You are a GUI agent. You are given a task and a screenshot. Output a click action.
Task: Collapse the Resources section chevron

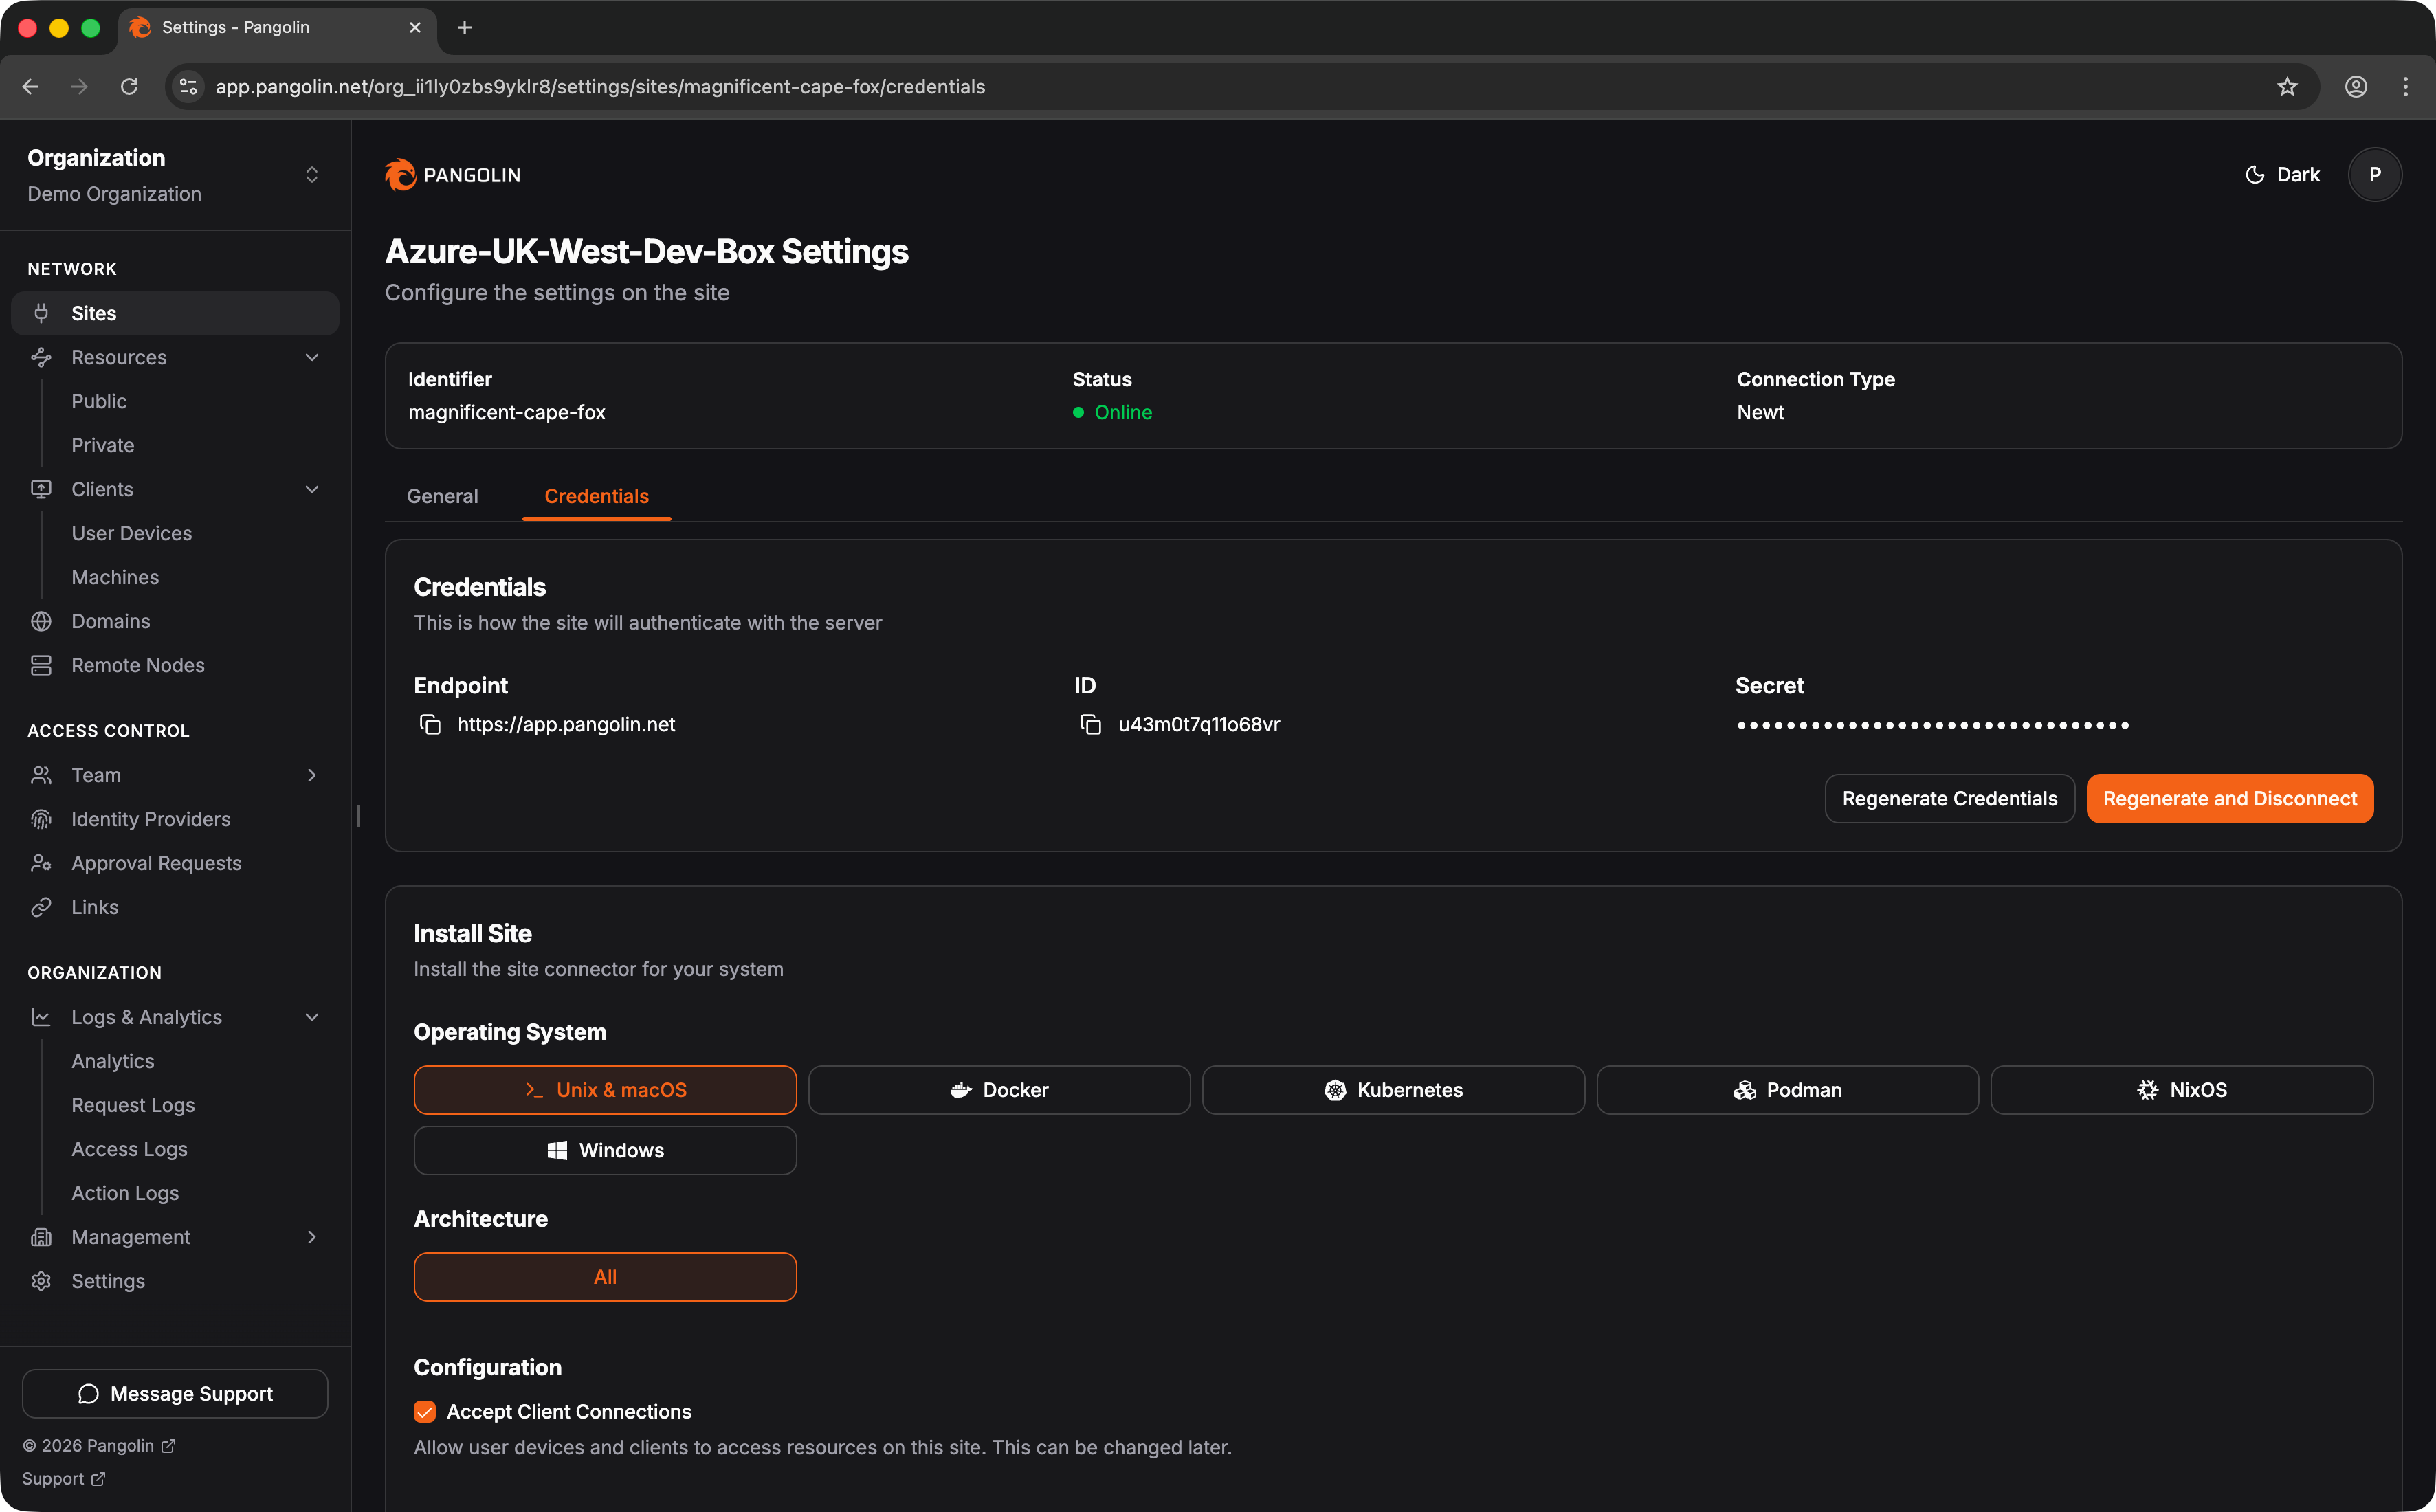click(x=311, y=357)
